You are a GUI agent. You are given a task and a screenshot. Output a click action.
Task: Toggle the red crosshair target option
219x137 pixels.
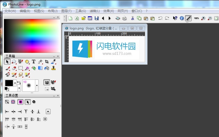coord(13,102)
